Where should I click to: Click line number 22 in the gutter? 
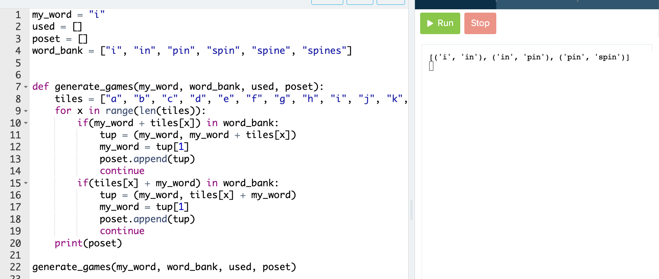15,267
